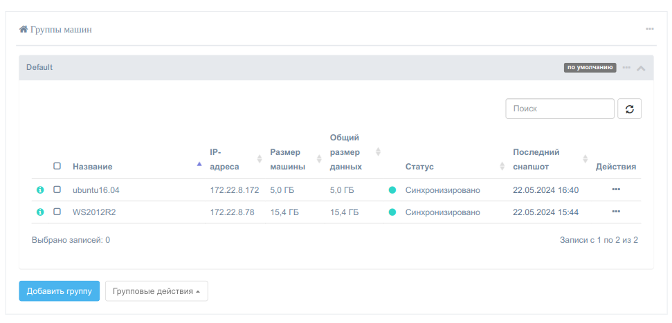This screenshot has width=672, height=323.
Task: Click the Добавить группу button
Action: point(60,291)
